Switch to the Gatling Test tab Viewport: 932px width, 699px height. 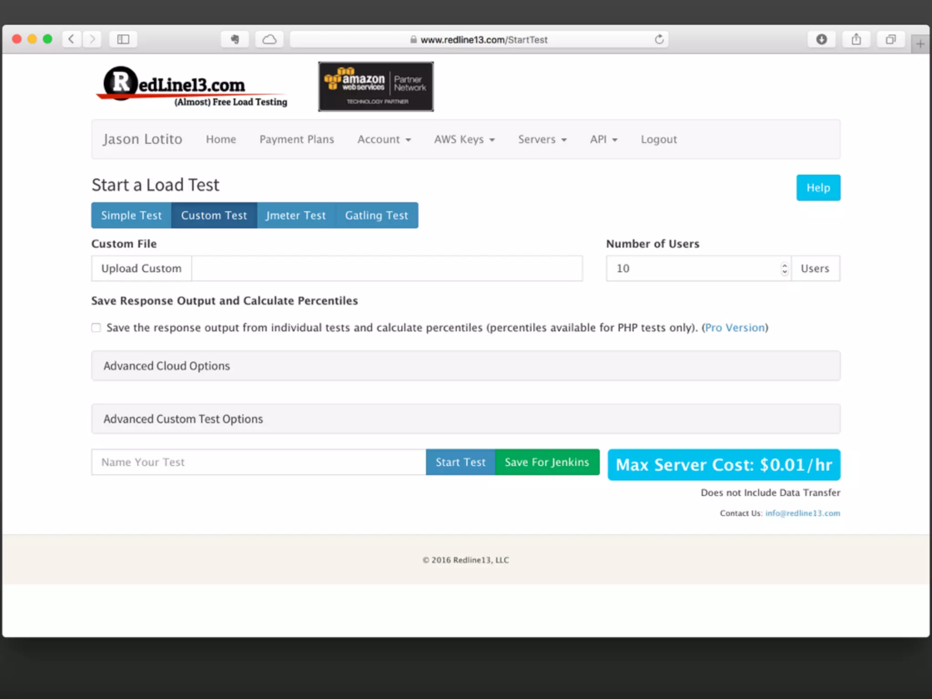tap(376, 215)
